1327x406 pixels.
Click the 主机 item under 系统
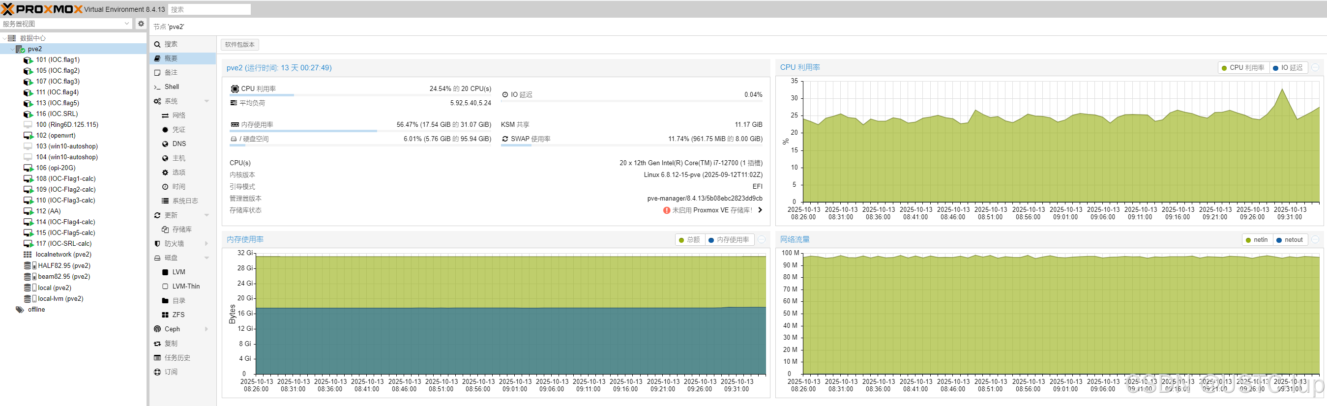pos(183,159)
